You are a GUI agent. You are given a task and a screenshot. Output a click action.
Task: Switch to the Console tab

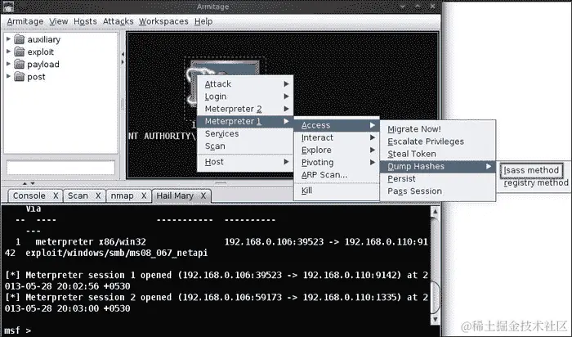tap(29, 196)
